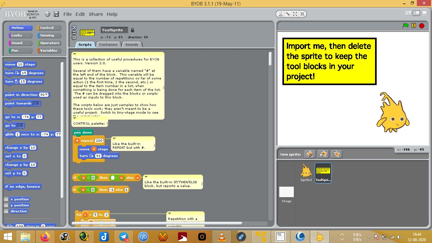Select the shrink sprite tool
The image size is (432, 243).
(x=302, y=14)
